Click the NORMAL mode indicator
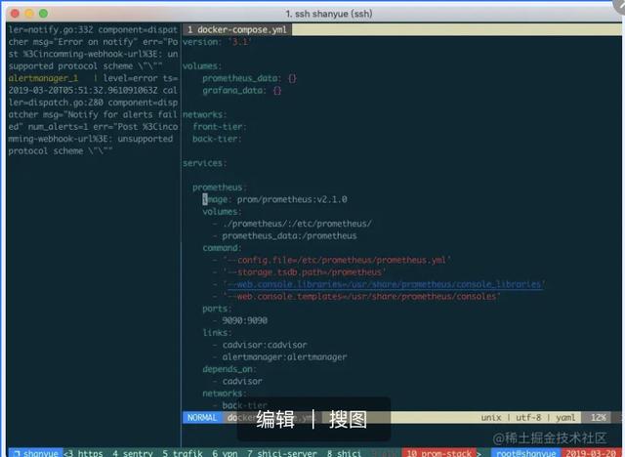The width and height of the screenshot is (625, 457). coord(202,418)
